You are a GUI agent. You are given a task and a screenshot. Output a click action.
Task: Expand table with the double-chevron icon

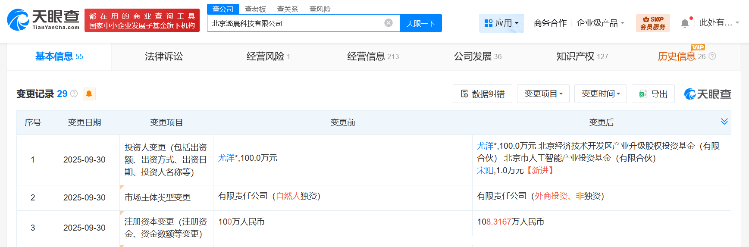pyautogui.click(x=724, y=122)
